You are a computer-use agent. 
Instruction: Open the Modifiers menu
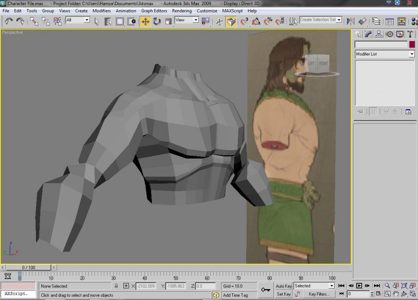[x=102, y=11]
